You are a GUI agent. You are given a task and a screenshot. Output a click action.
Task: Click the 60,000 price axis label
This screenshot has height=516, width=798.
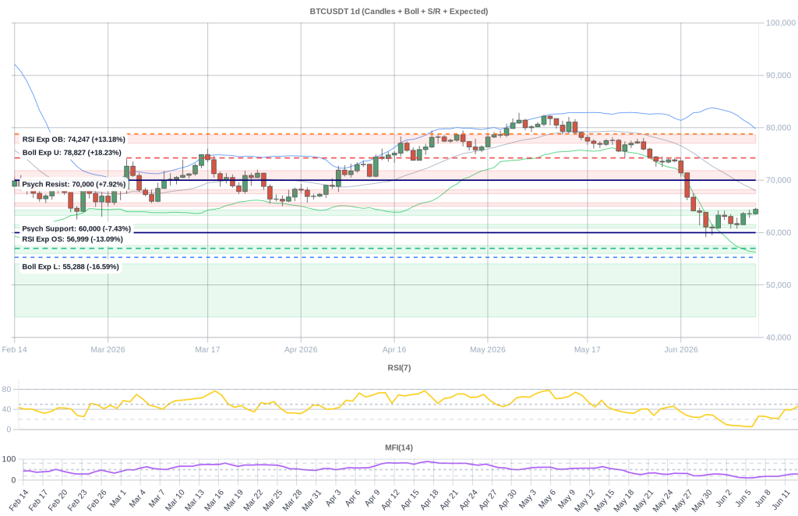tap(779, 232)
